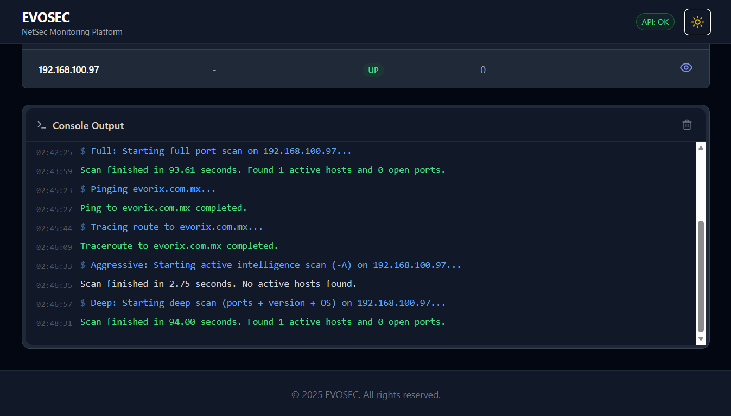Toggle light theme with the sun icon
The width and height of the screenshot is (731, 416).
(697, 22)
